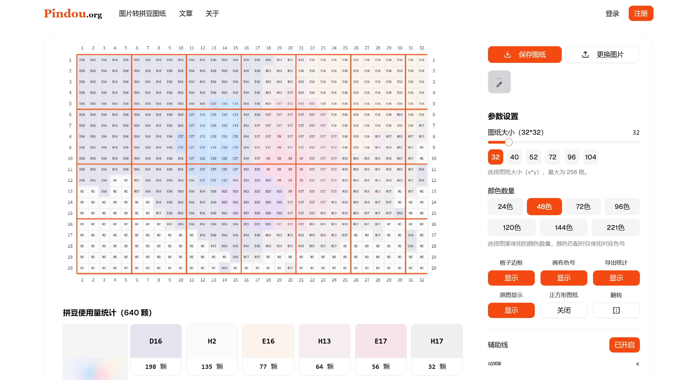Click the 注册 button
Image resolution: width=697 pixels, height=380 pixels.
[x=640, y=14]
